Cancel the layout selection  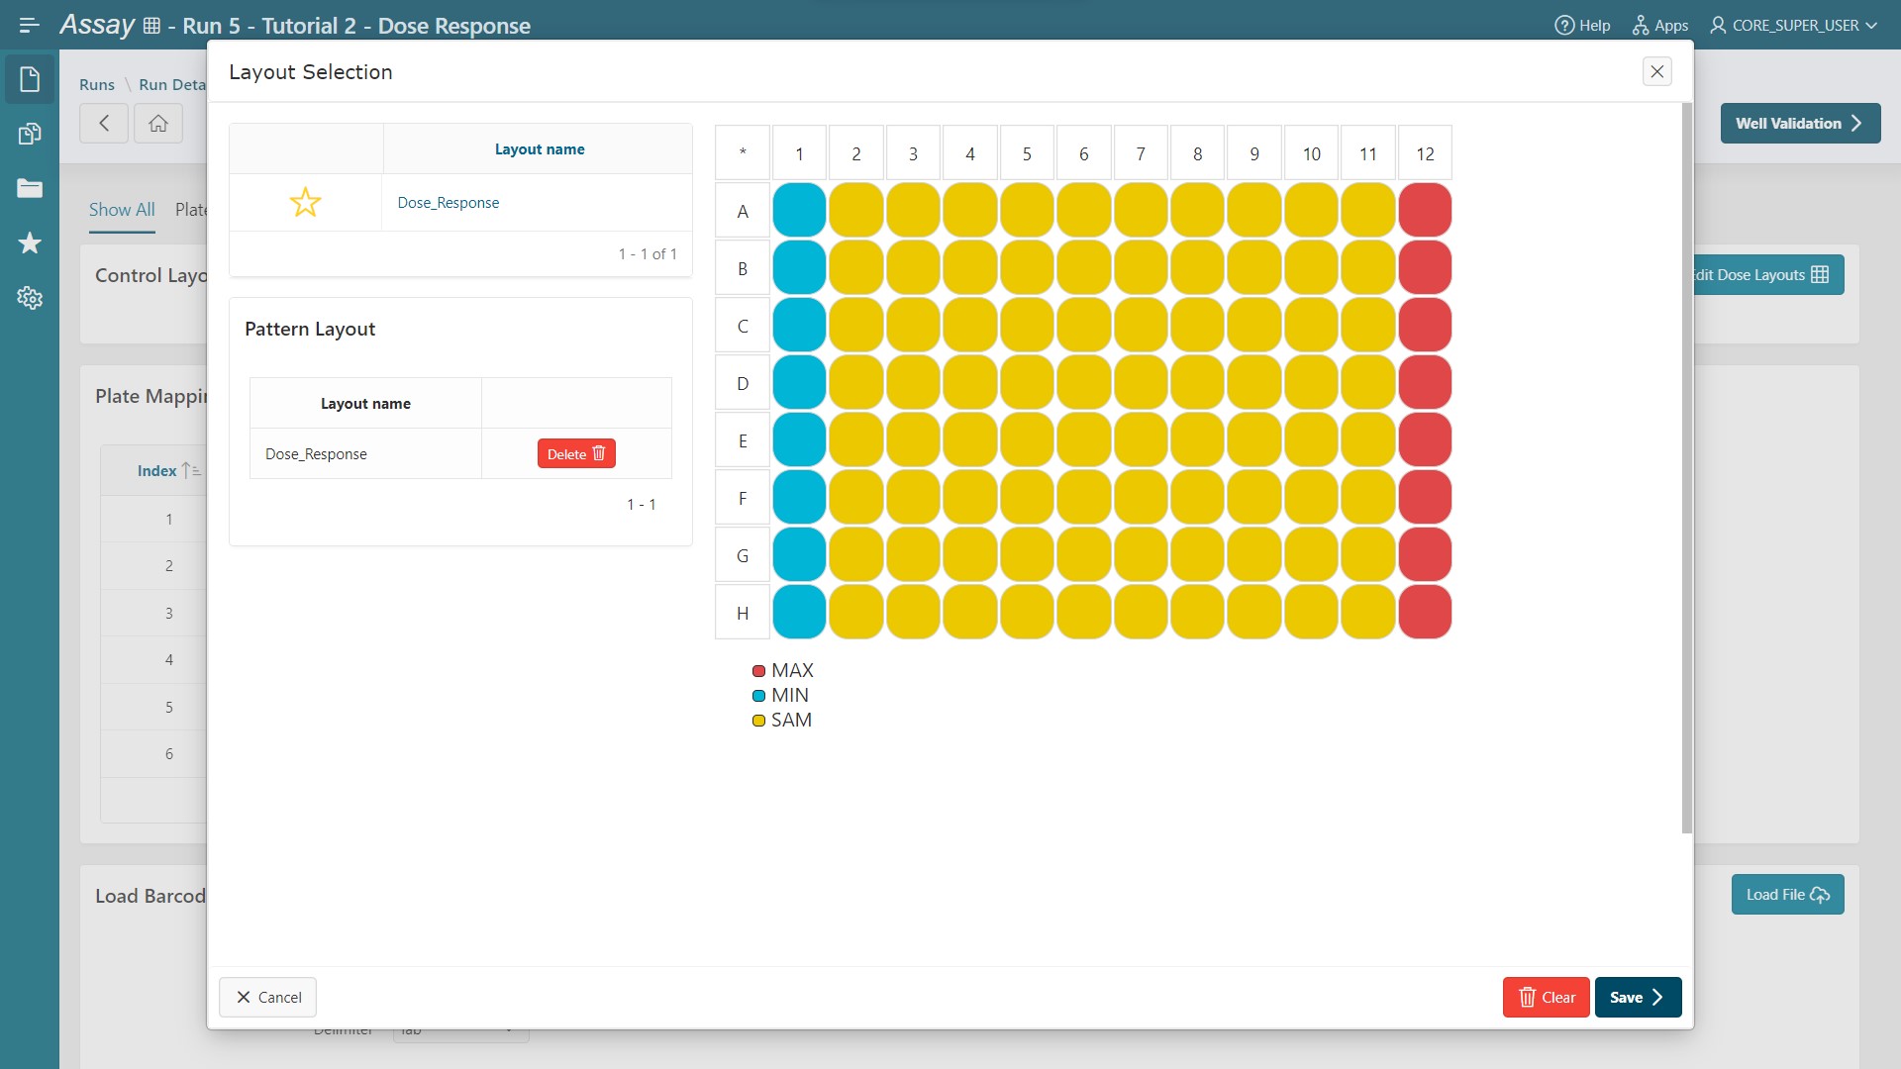[x=267, y=997]
